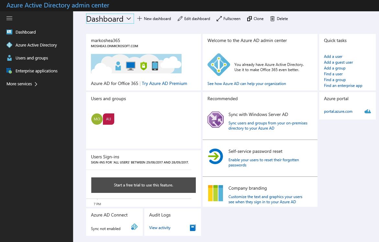Click the Users and groups sidebar icon
The height and width of the screenshot is (242, 379).
[9, 58]
